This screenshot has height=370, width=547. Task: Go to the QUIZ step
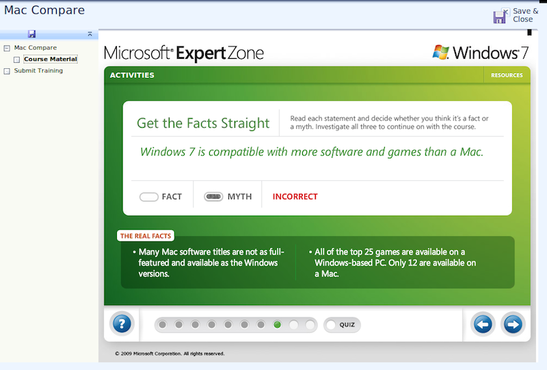(342, 325)
